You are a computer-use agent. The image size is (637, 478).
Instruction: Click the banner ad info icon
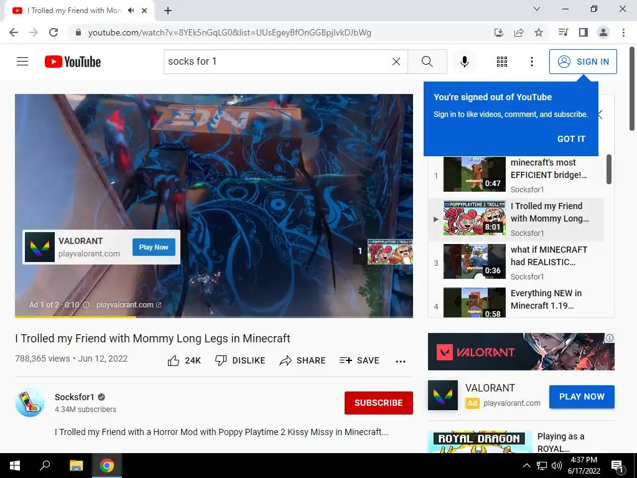coord(610,338)
